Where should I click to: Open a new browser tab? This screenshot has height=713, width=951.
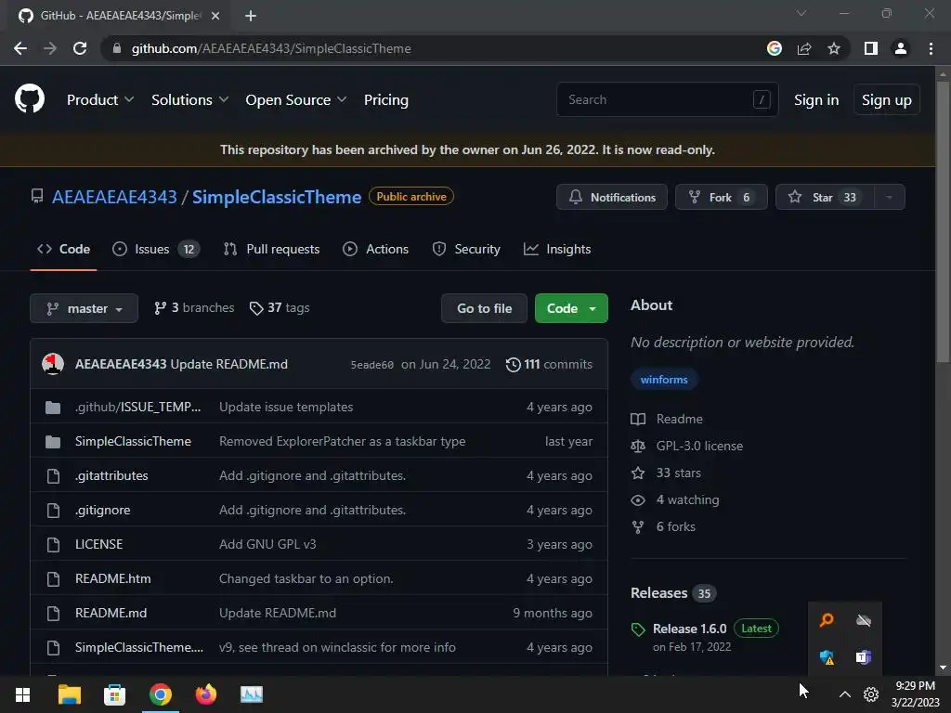click(x=251, y=16)
